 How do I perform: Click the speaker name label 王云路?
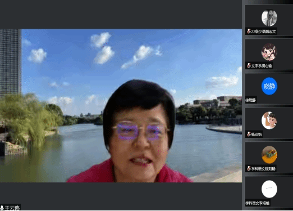(12, 208)
